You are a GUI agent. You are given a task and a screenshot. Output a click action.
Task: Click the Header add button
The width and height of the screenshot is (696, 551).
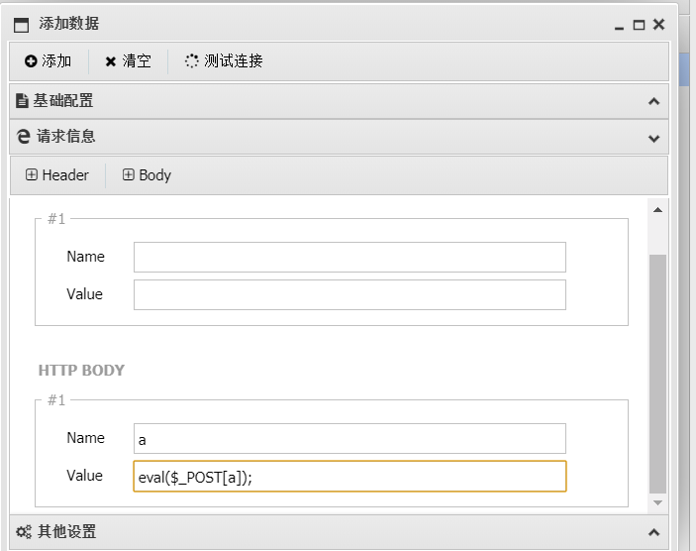pos(57,175)
